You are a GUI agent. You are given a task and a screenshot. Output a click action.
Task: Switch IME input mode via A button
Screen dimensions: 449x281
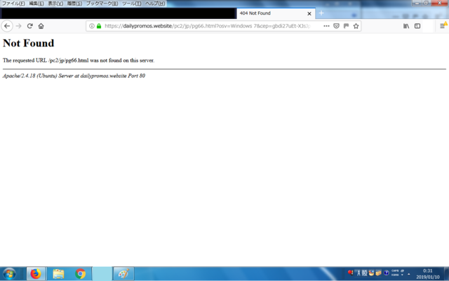(358, 273)
